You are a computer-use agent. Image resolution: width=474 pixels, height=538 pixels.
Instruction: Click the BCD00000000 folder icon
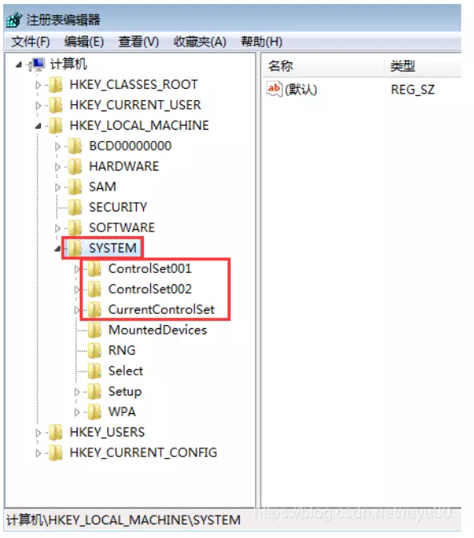point(75,147)
